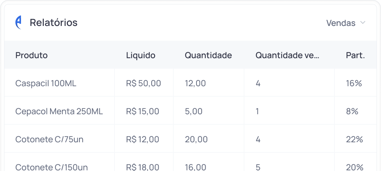Open the Vendas dropdown

pyautogui.click(x=340, y=23)
